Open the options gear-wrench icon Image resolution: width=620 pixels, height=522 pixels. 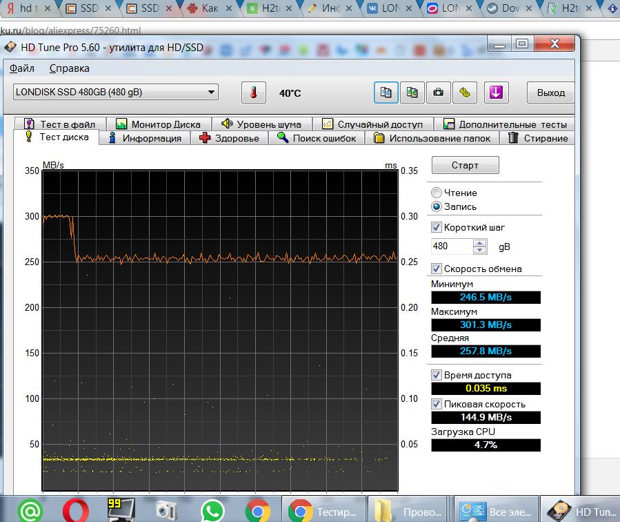pyautogui.click(x=465, y=93)
